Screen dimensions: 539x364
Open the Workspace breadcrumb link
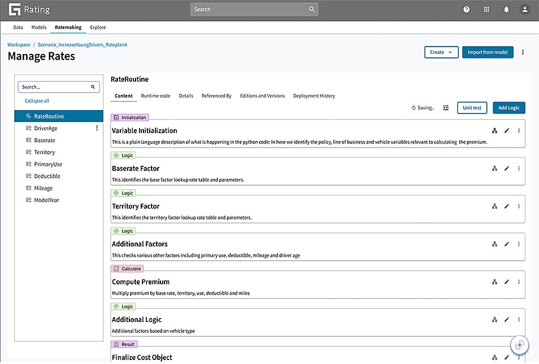19,44
